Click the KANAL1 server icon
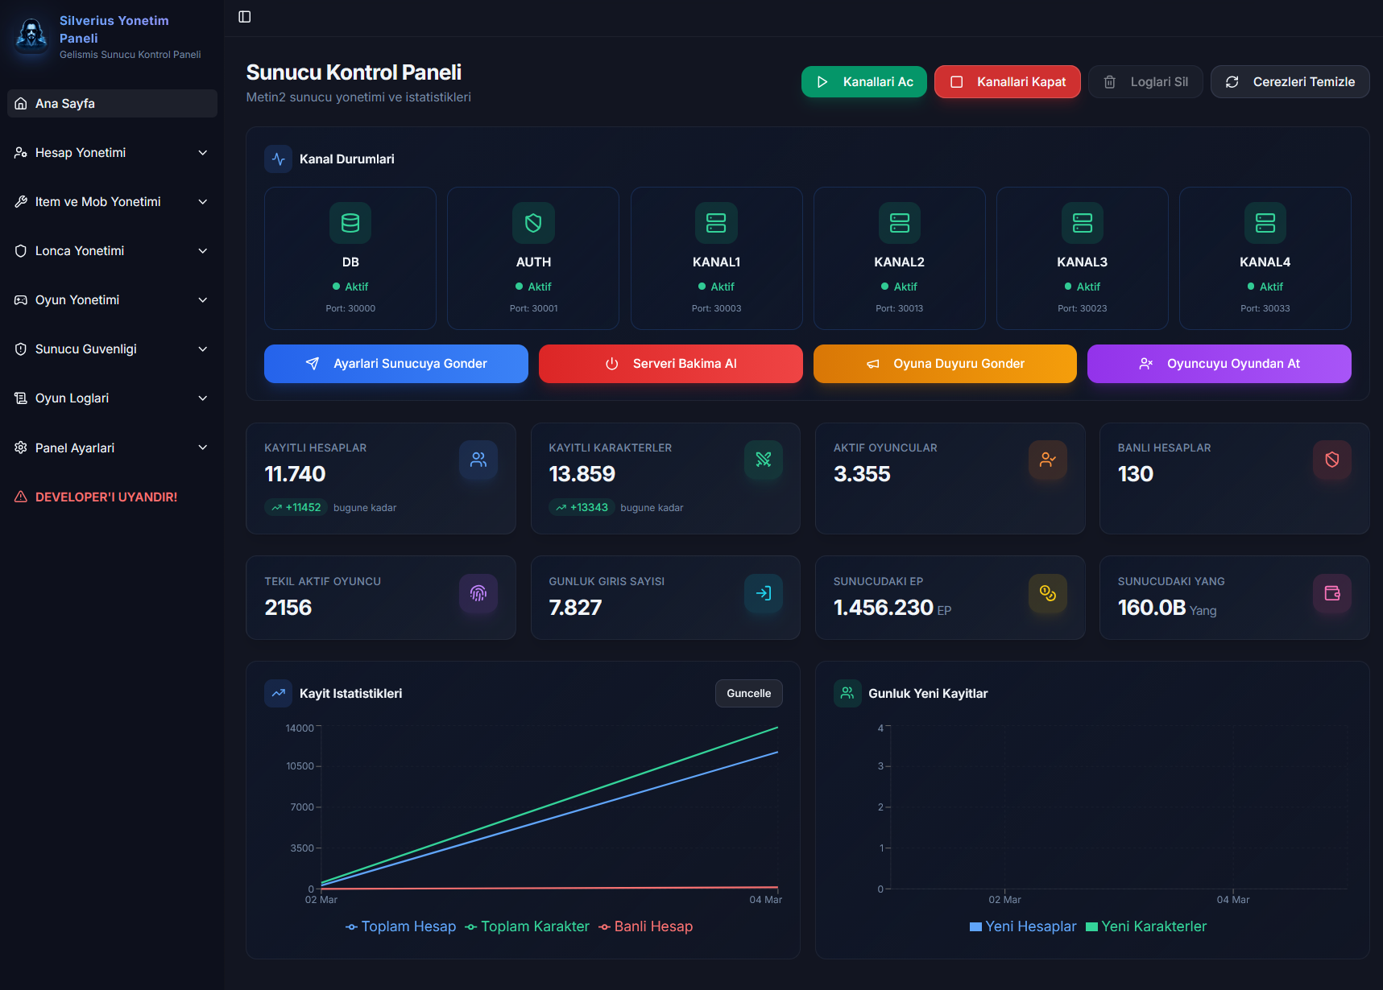 [716, 223]
